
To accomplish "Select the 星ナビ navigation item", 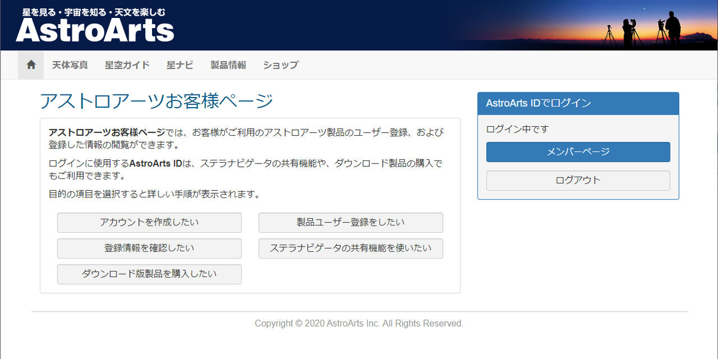I will pyautogui.click(x=180, y=65).
